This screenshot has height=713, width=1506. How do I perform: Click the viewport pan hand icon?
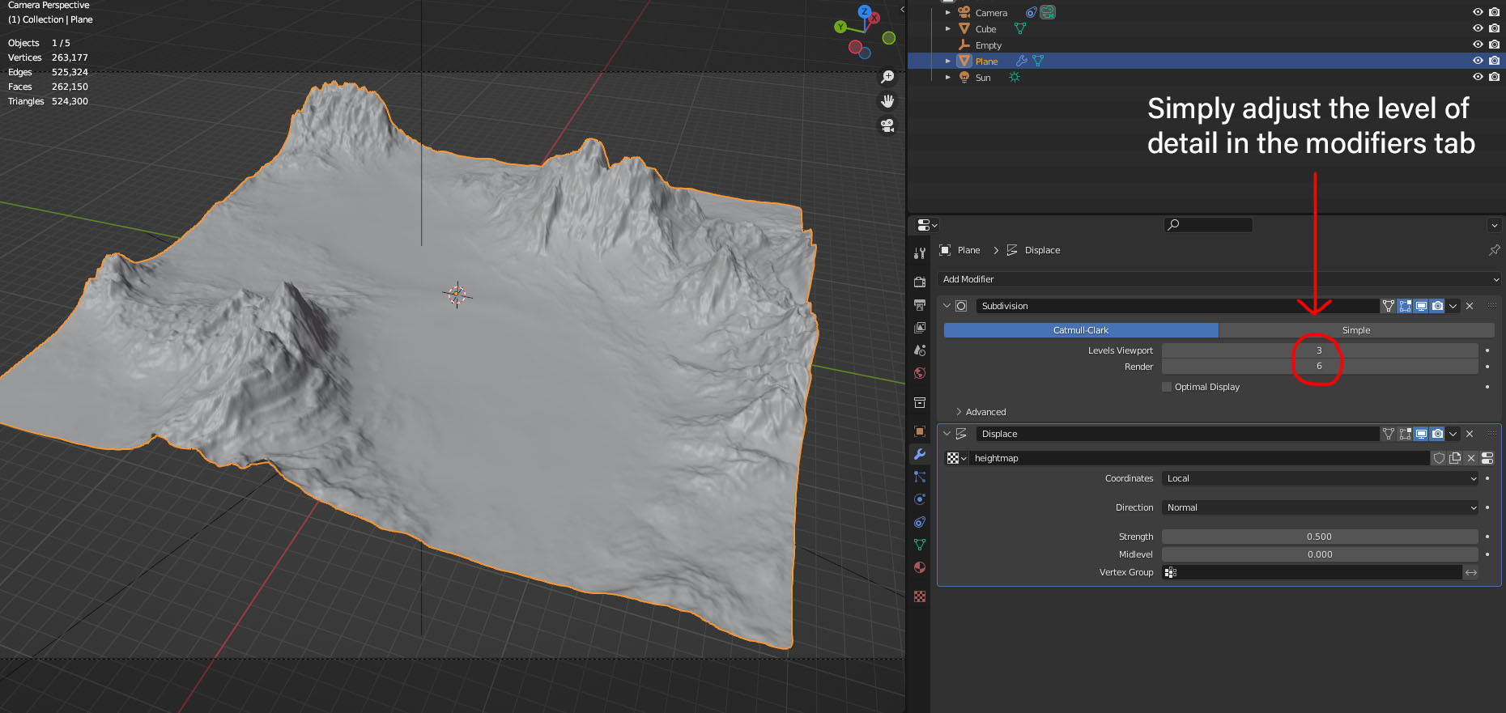[x=887, y=101]
